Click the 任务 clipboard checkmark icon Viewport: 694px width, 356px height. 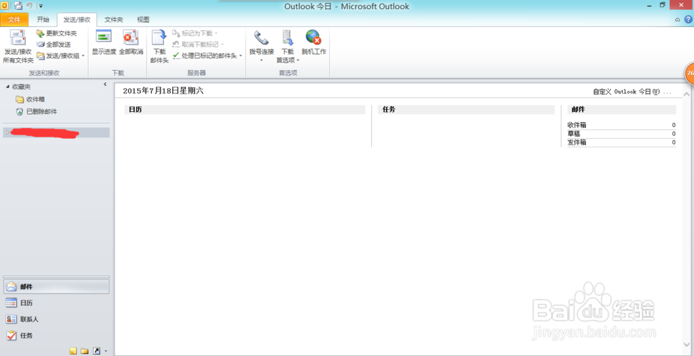[12, 335]
